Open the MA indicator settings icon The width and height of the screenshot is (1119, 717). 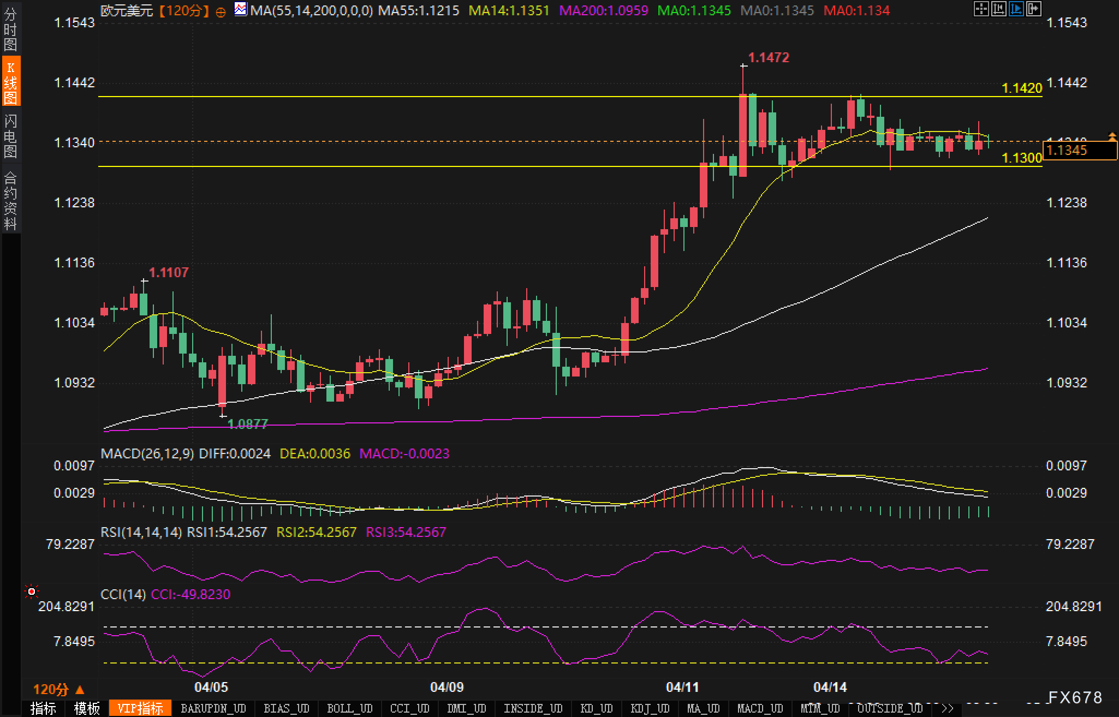click(240, 9)
